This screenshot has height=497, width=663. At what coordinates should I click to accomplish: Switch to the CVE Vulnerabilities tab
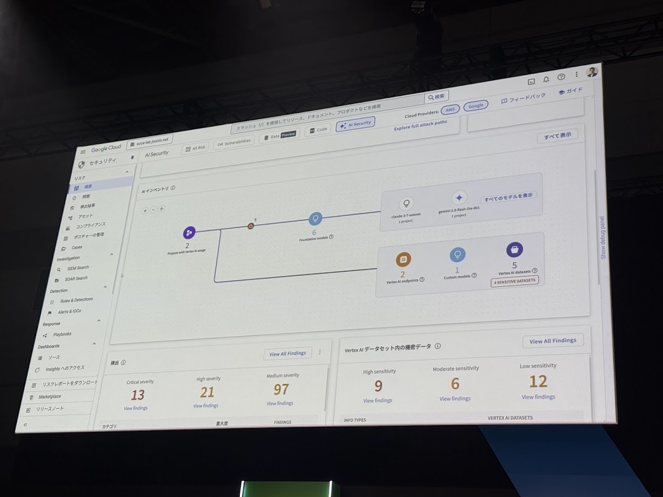tap(234, 141)
